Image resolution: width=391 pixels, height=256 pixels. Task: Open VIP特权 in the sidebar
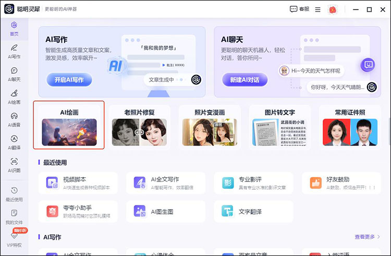coord(14,239)
